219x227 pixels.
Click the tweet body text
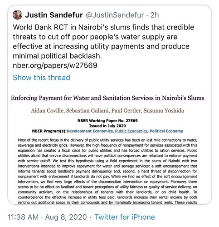[103, 41]
